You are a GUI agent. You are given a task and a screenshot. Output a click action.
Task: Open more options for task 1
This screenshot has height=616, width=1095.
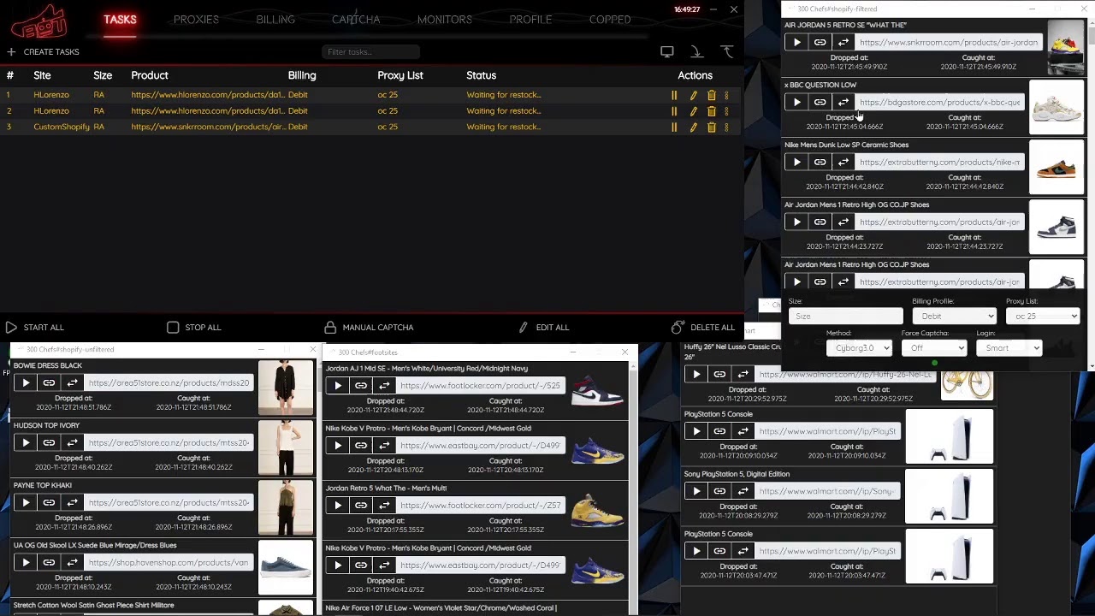(x=727, y=95)
